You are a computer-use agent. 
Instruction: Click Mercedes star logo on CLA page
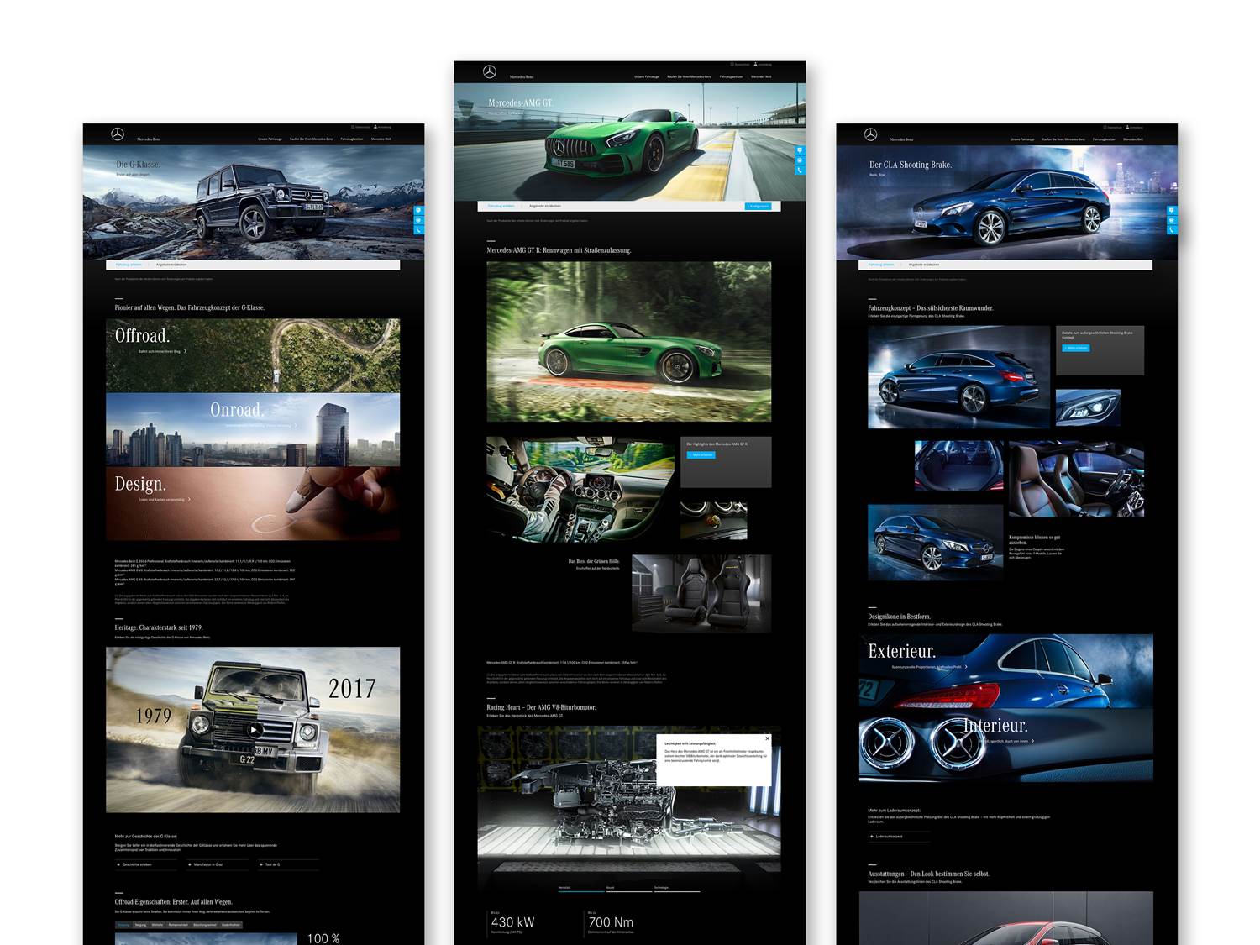coord(871,134)
